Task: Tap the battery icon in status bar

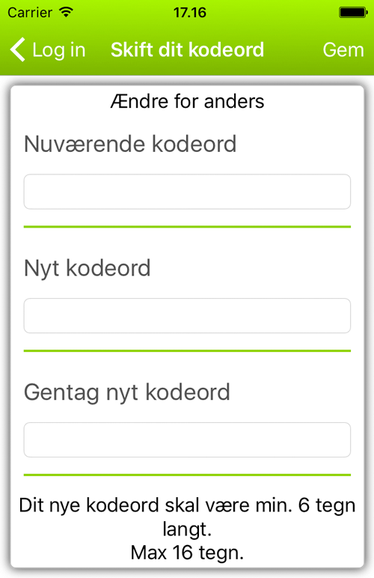Action: click(x=353, y=13)
